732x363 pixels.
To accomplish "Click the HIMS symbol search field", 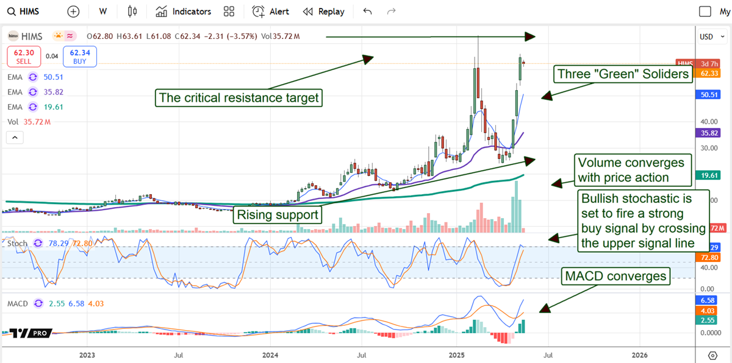I will pos(27,12).
